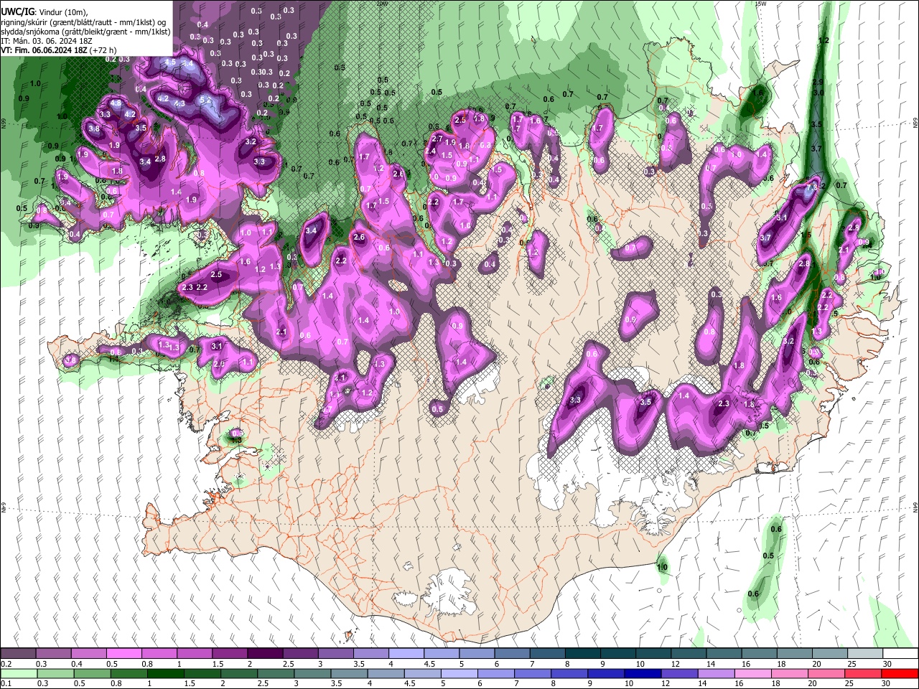Select the Vindur (10m) header text

point(62,12)
